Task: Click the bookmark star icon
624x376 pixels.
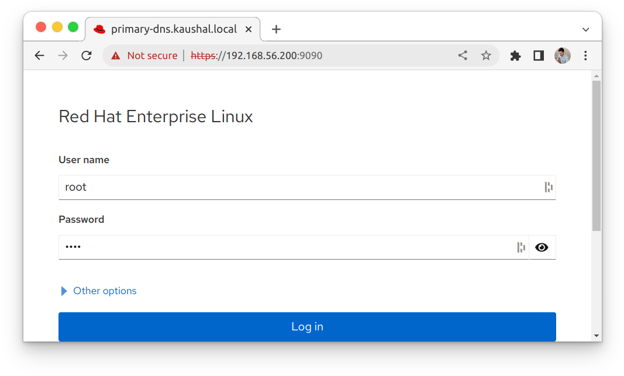Action: 486,55
